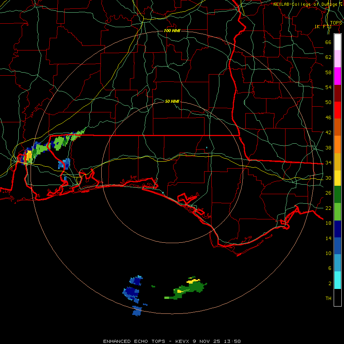The width and height of the screenshot is (344, 344).
Task: Pick the orange 38 kft legend swatch
Action: pyautogui.click(x=338, y=144)
